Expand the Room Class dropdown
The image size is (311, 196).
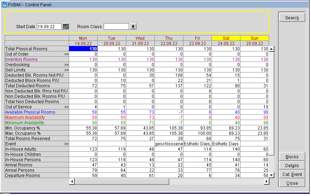coord(133,26)
